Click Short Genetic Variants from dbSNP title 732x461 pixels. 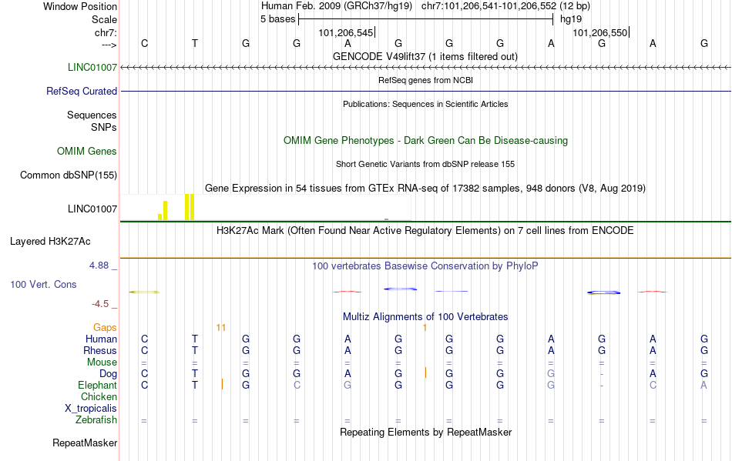[425, 164]
